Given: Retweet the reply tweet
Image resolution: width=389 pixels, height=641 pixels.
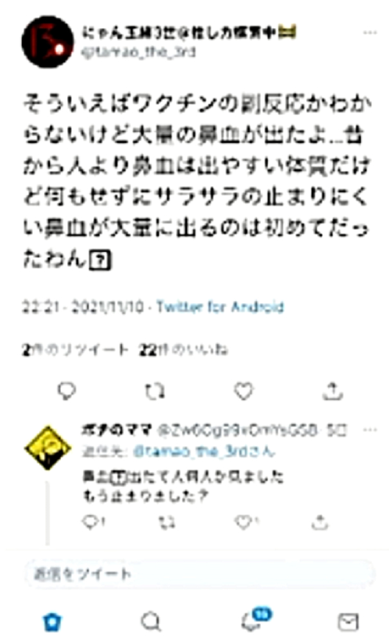Looking at the screenshot, I should [167, 522].
